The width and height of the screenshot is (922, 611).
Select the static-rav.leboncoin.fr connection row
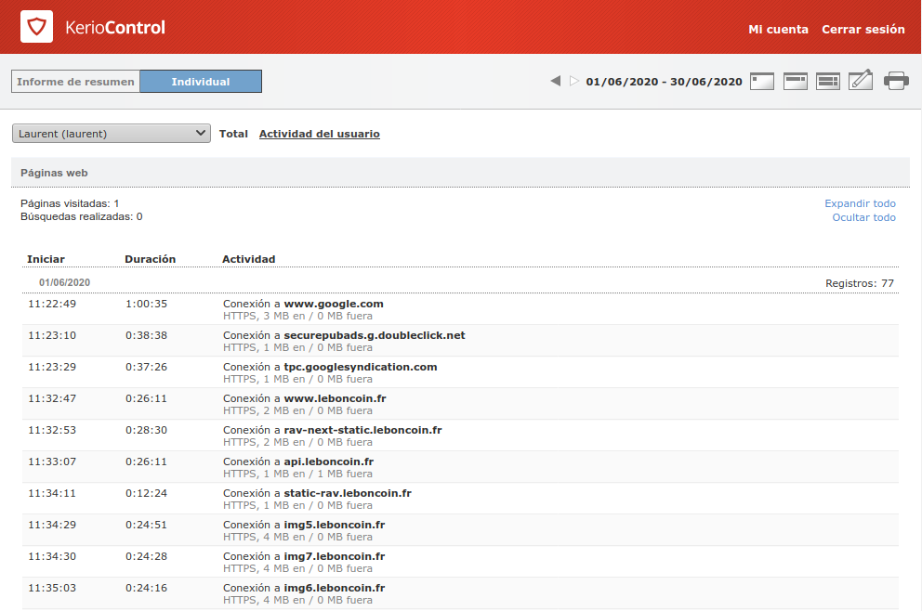pos(460,500)
